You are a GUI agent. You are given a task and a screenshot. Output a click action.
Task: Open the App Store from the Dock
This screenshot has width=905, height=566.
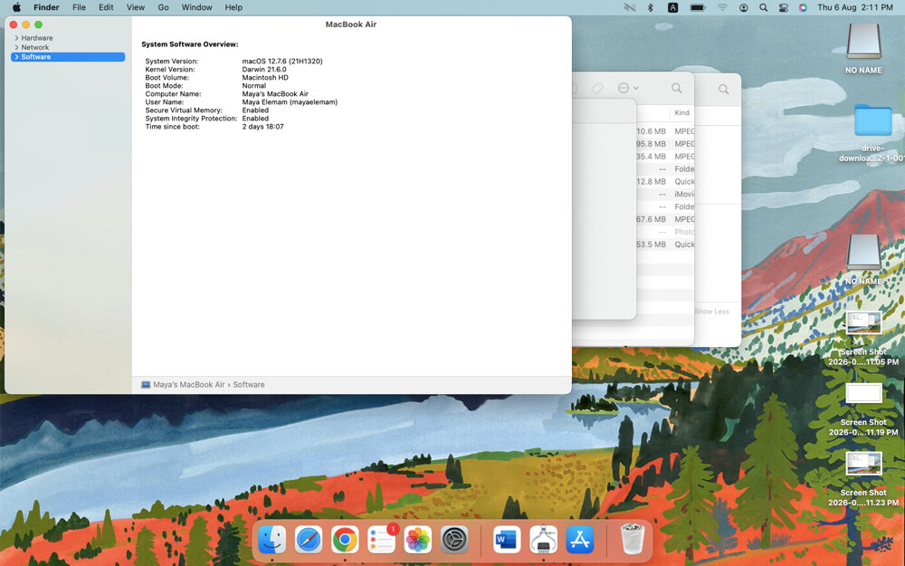click(580, 540)
